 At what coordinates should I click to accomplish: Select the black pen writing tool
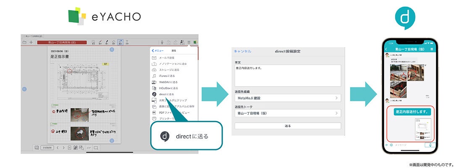(x=107, y=42)
